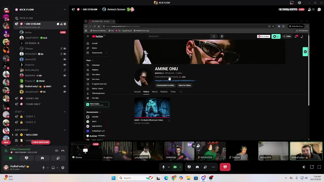This screenshot has height=182, width=324.
Task: Edit ON STREAM channel settings gear
Action: click(65, 24)
